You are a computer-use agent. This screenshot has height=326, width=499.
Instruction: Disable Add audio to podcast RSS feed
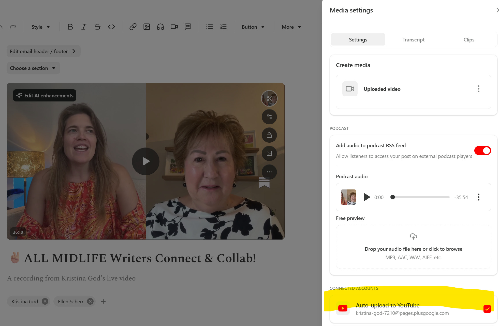[482, 151]
